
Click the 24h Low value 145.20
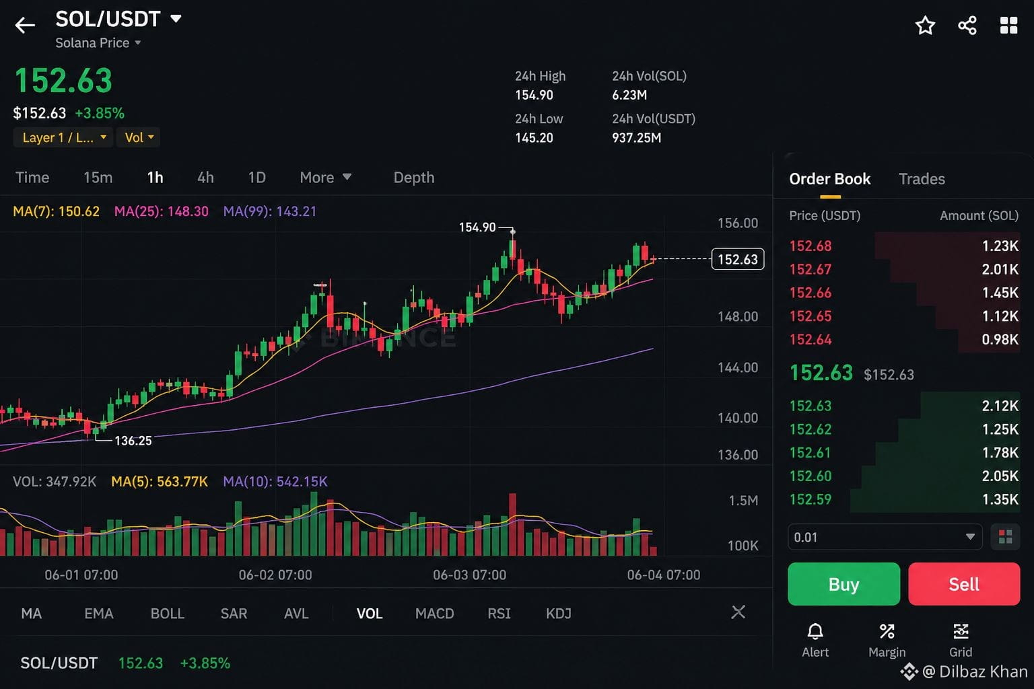534,138
